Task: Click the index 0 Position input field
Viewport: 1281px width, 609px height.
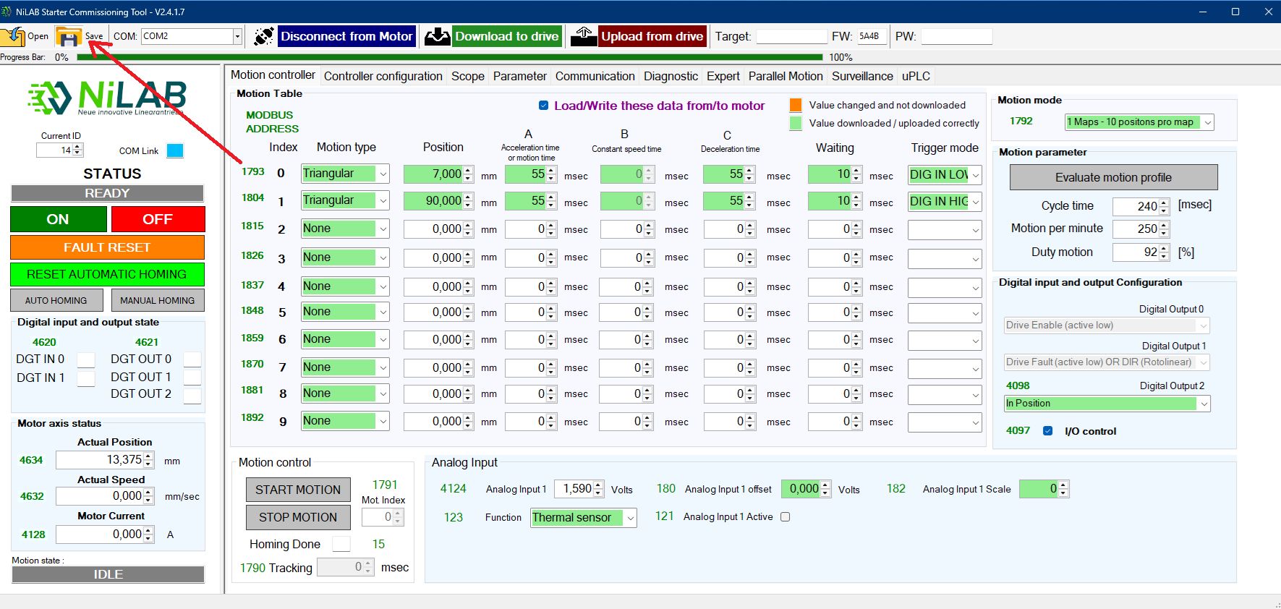Action: 433,174
